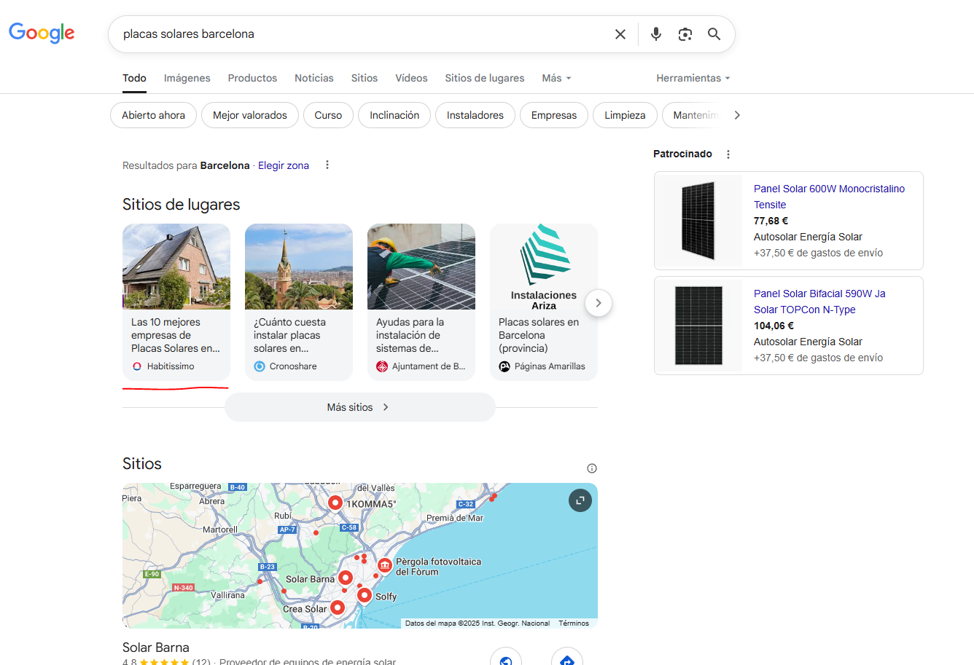The width and height of the screenshot is (974, 665).
Task: Switch to the Vídeos tab
Action: click(411, 78)
